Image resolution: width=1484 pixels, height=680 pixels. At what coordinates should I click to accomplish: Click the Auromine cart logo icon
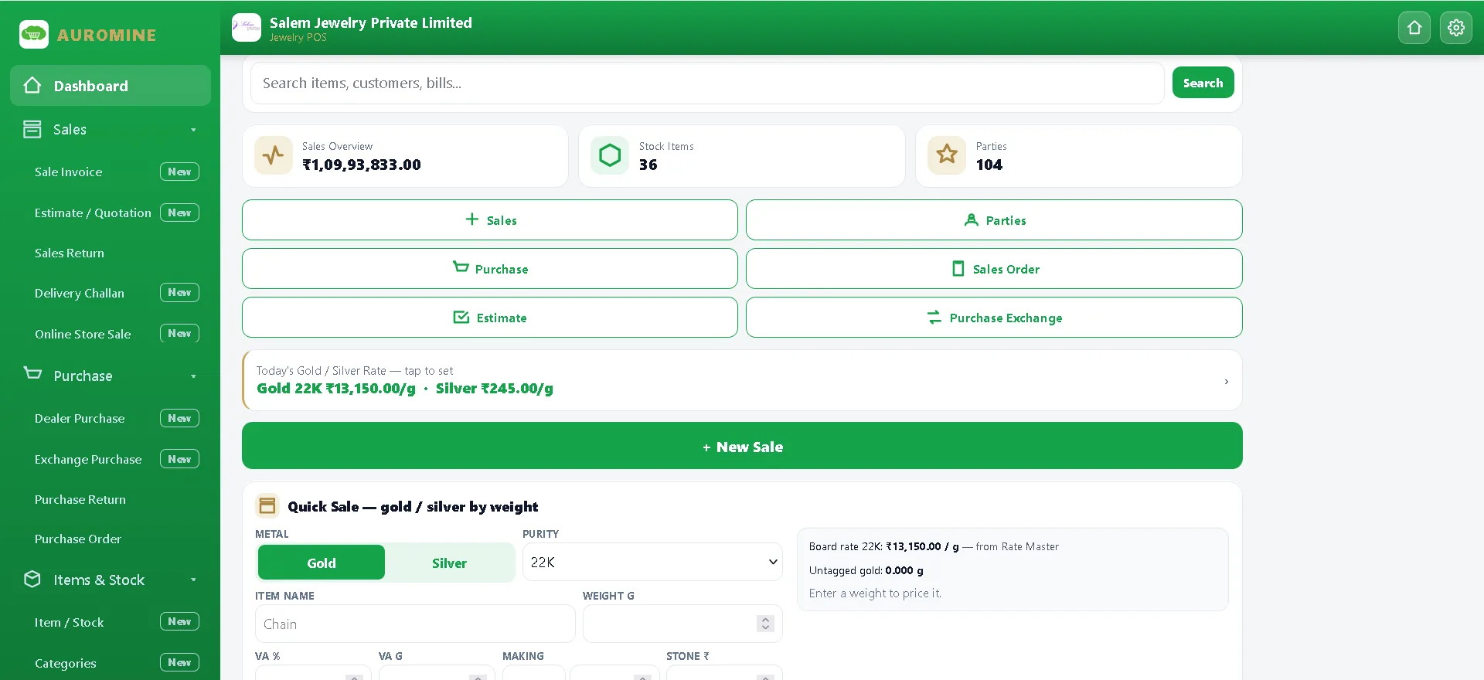tap(34, 34)
